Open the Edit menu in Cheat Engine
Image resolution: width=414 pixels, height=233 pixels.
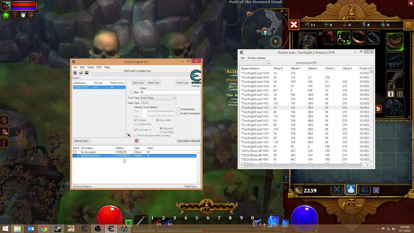[82, 67]
